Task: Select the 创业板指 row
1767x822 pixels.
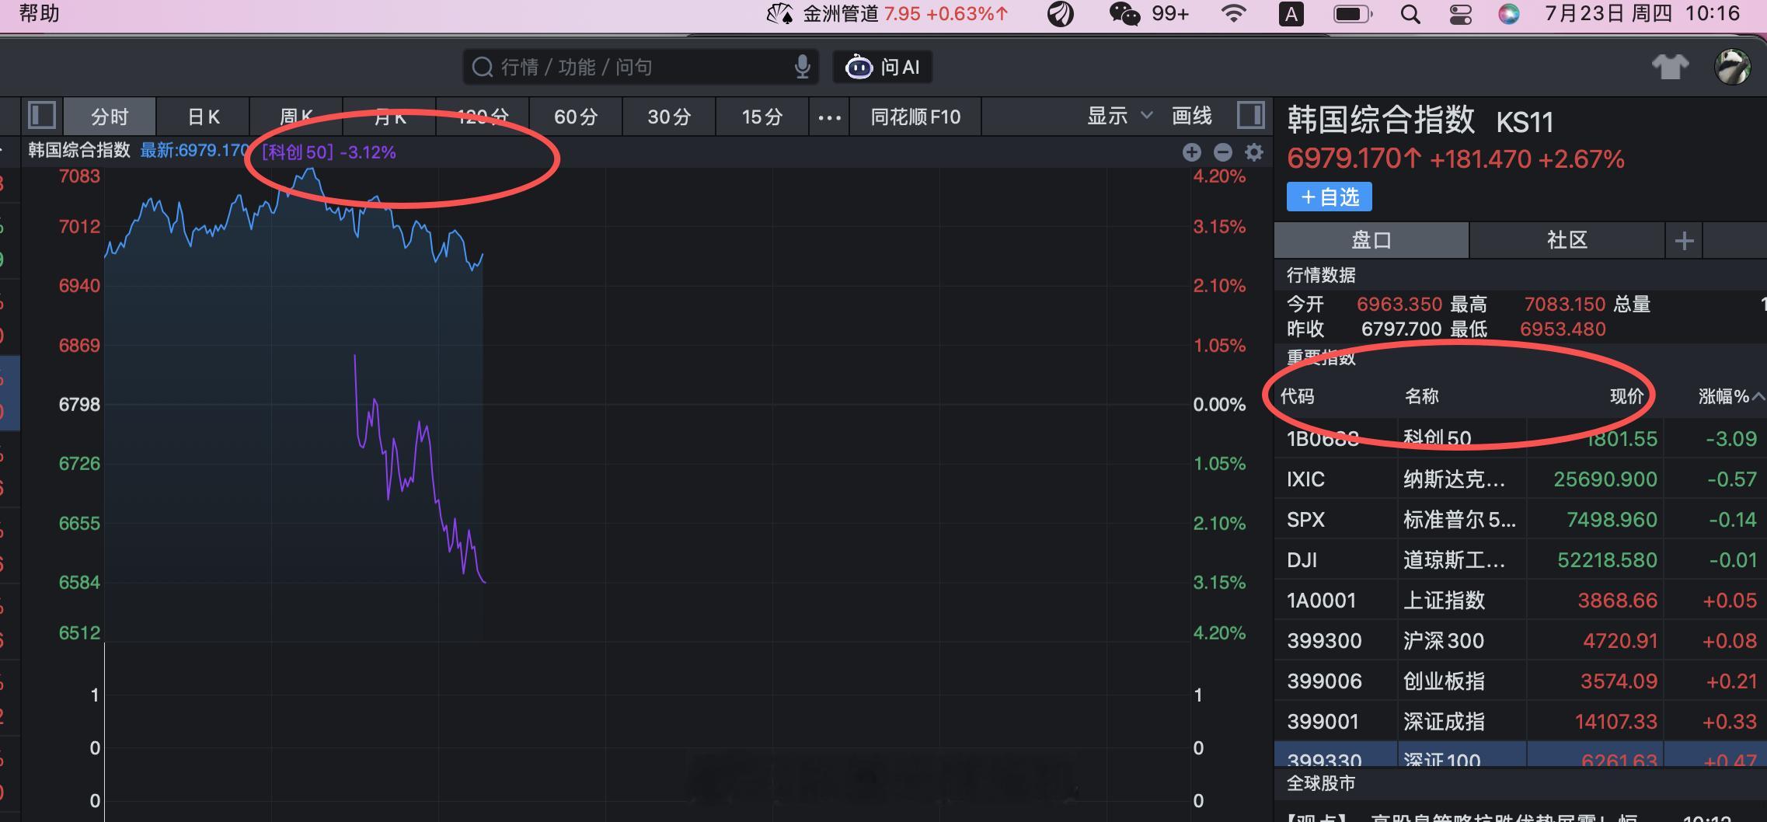Action: (x=1521, y=681)
